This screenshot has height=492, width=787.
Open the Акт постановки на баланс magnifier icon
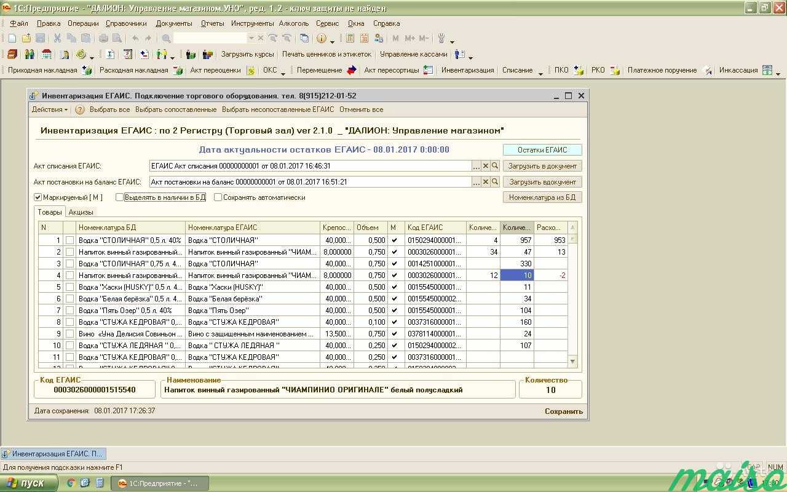[x=495, y=182]
